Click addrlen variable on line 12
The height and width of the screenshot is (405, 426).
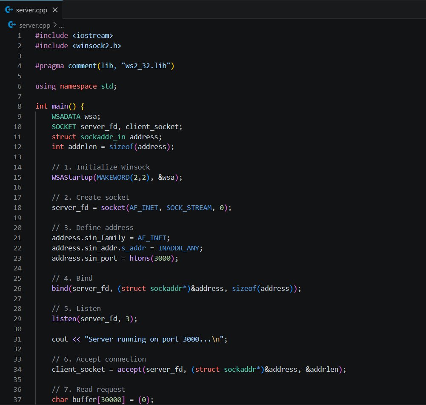click(x=82, y=147)
